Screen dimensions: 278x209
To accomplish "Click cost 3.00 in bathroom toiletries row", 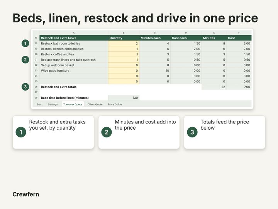I will pos(239,43).
